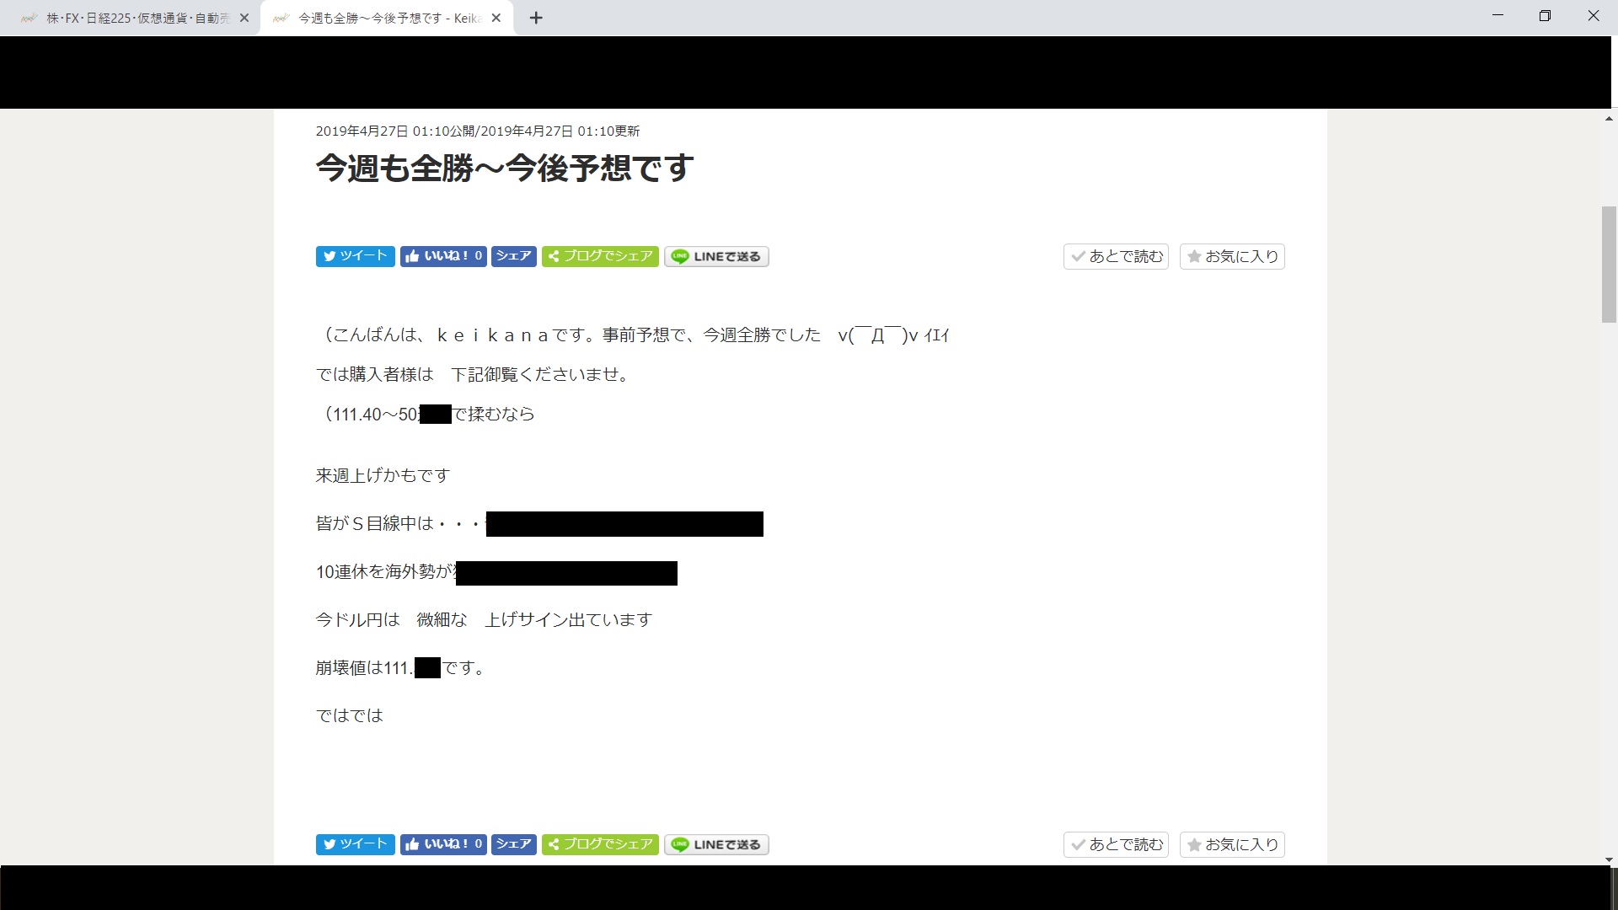The height and width of the screenshot is (910, 1618).
Task: Send via top LINEで送る button
Action: [x=716, y=256]
